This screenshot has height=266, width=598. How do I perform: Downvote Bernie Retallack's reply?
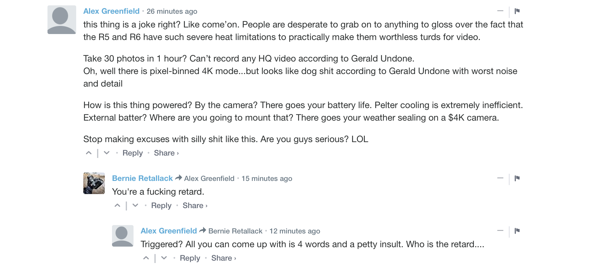point(135,205)
